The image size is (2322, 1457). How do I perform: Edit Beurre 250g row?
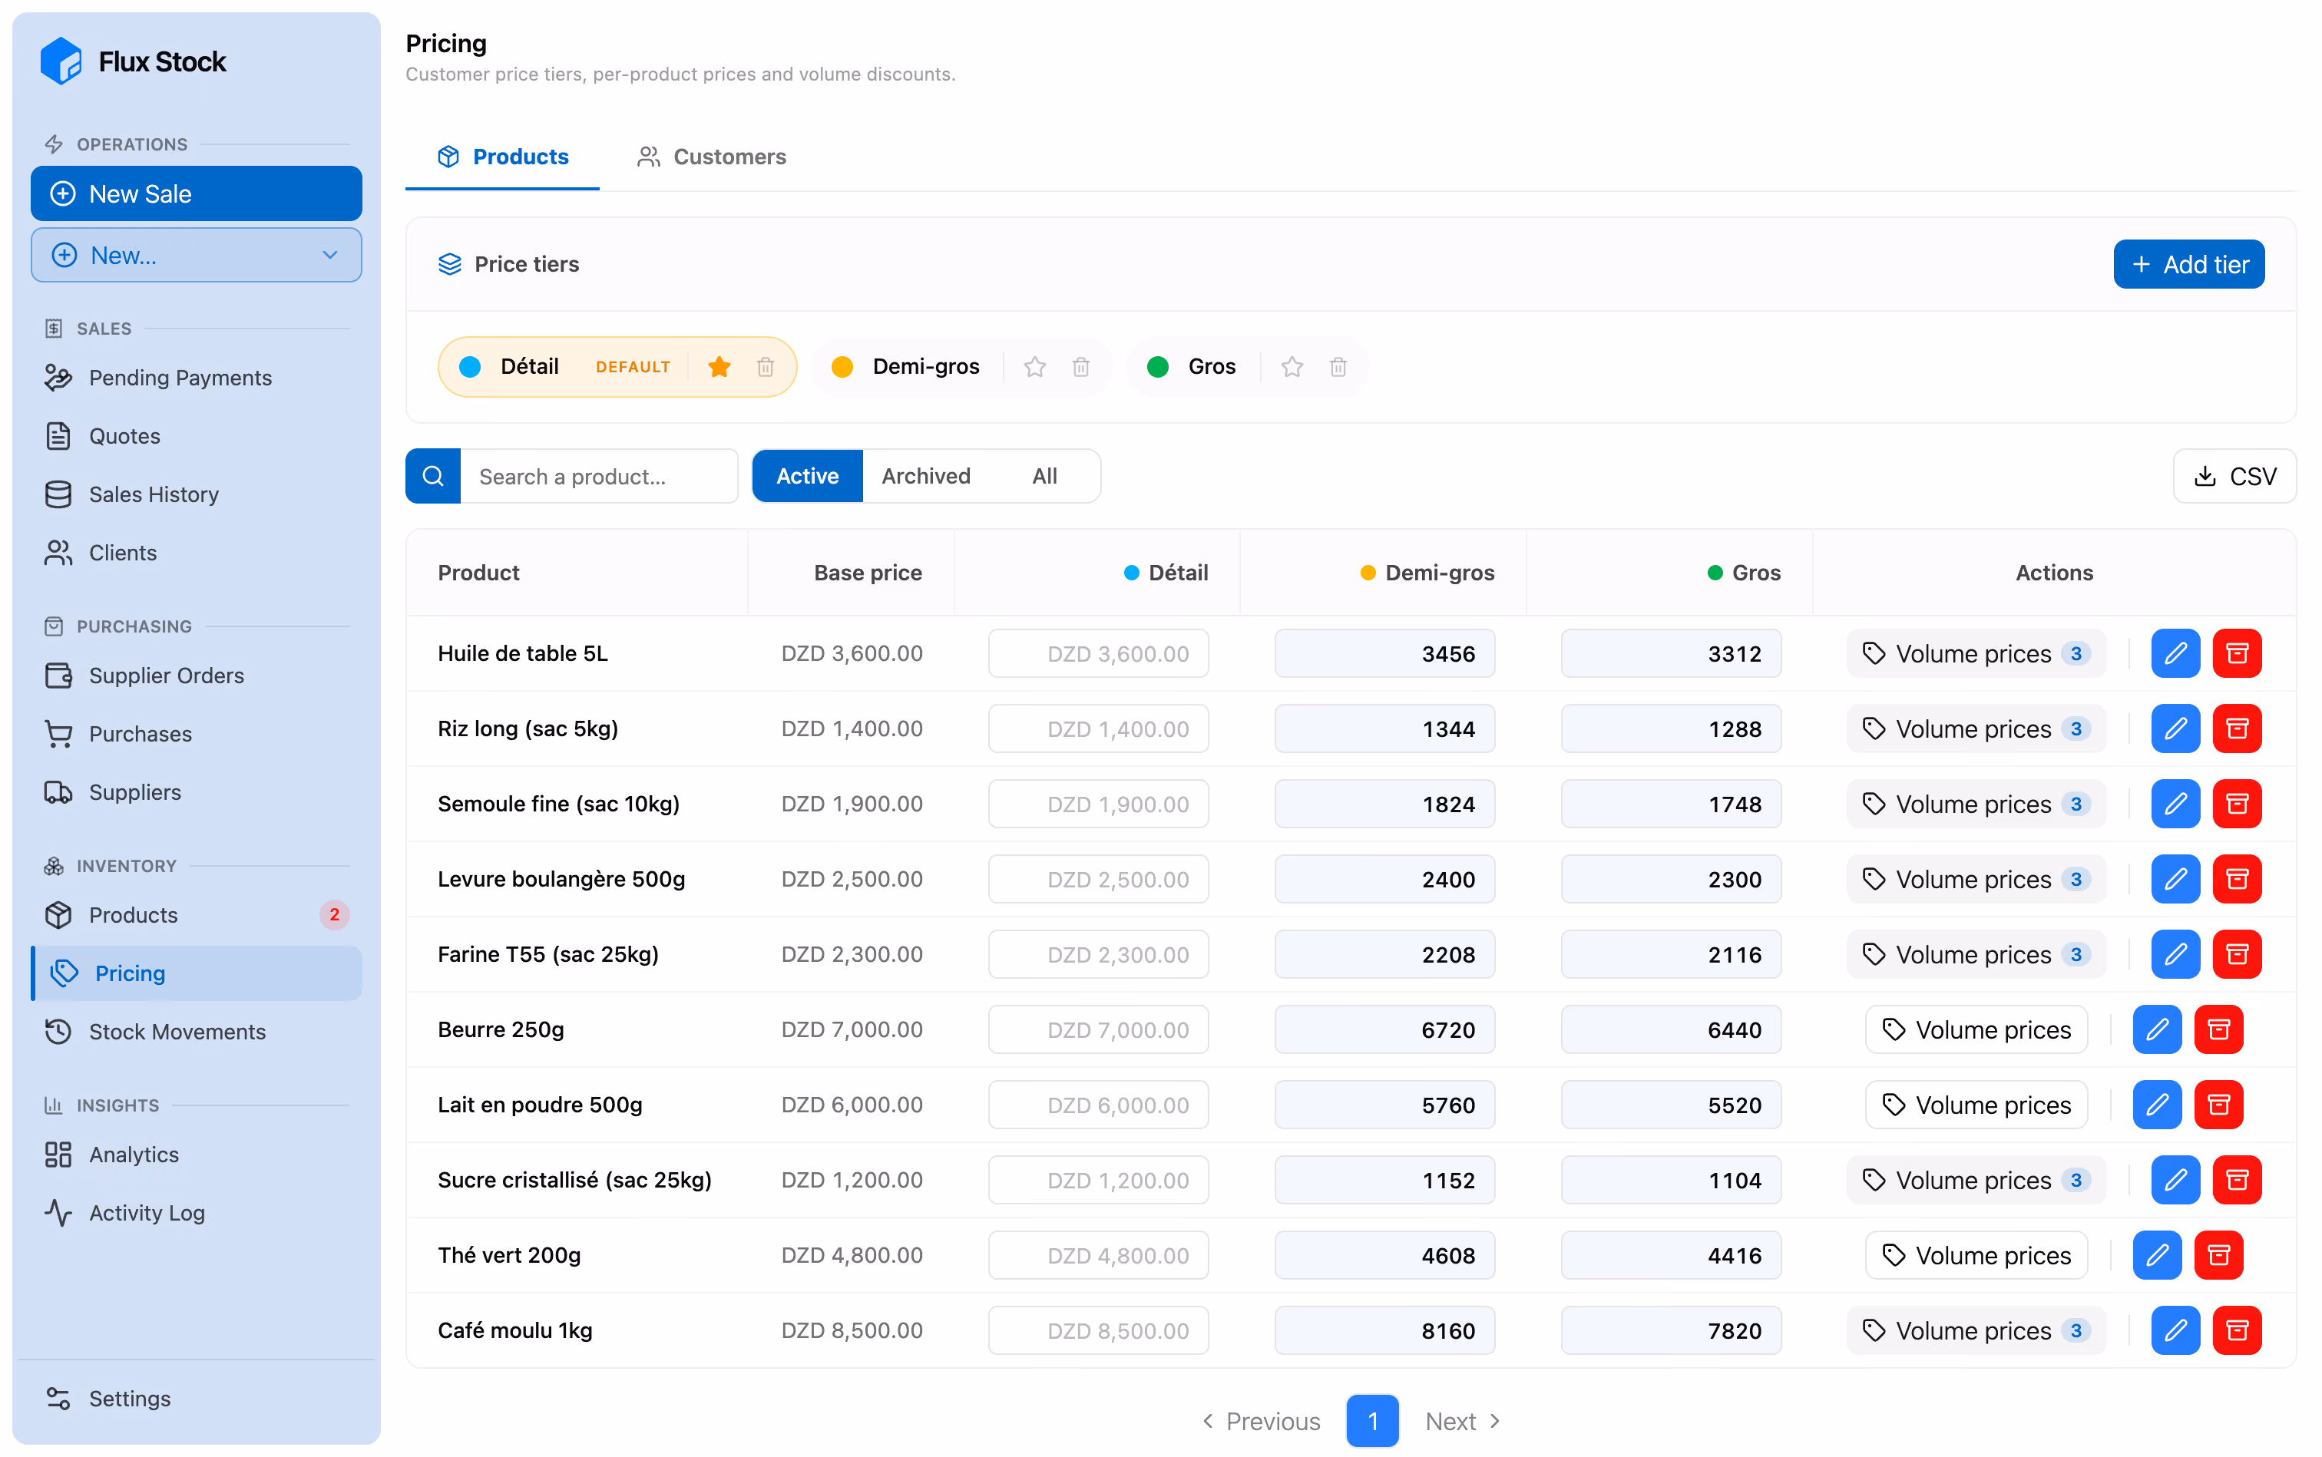(x=2157, y=1029)
